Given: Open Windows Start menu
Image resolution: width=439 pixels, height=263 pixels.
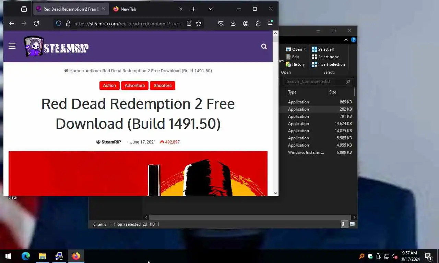Looking at the screenshot, I should click(x=8, y=256).
